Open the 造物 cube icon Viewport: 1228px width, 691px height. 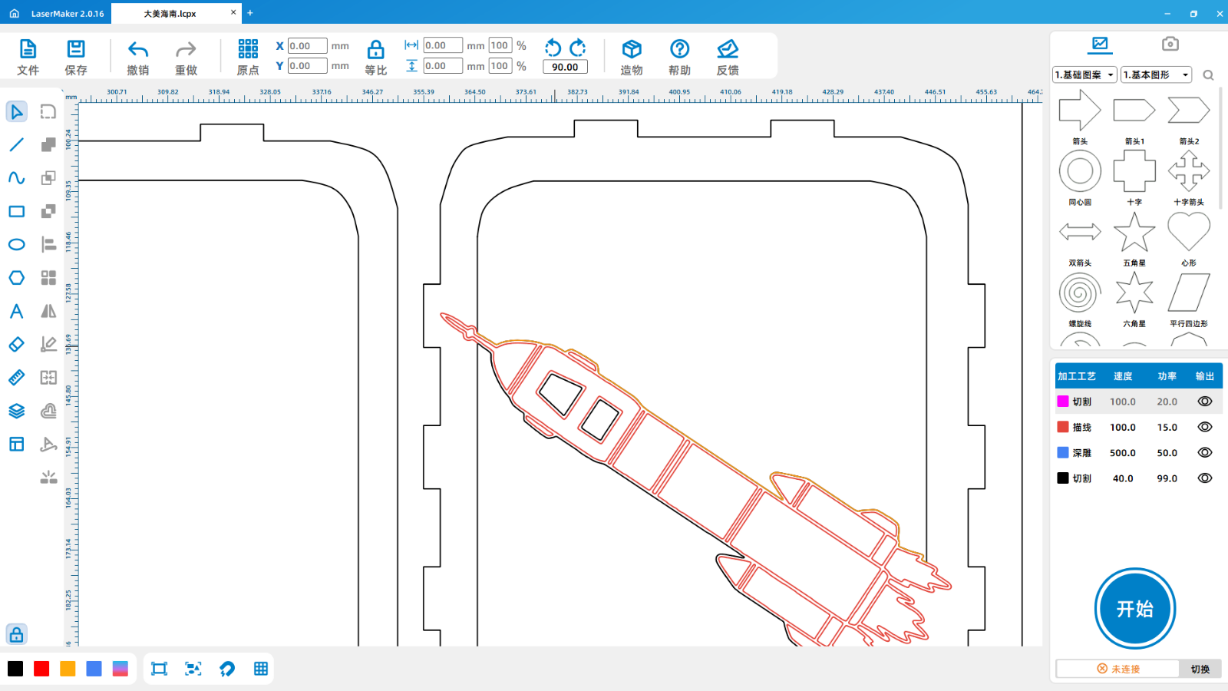pos(632,50)
